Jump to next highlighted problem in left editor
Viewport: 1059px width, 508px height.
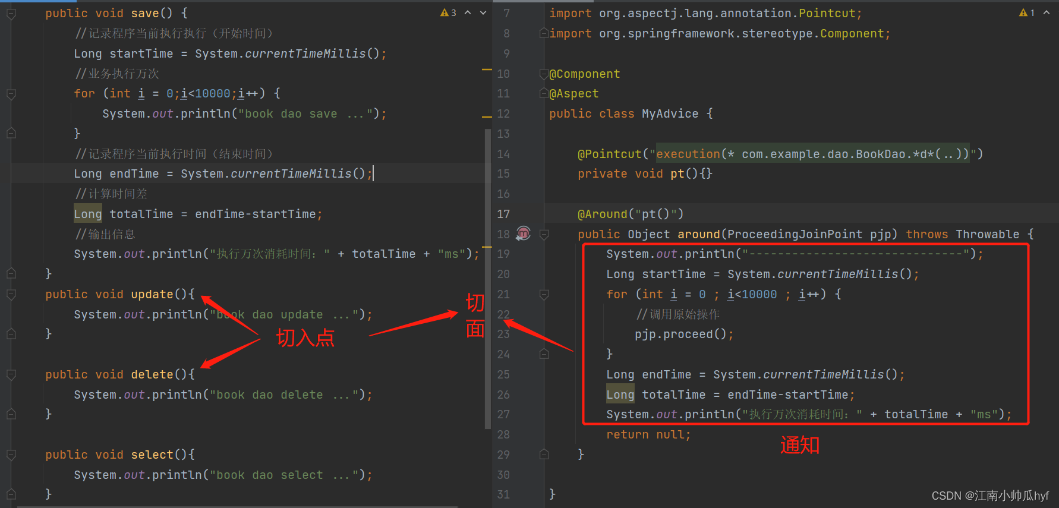(483, 12)
